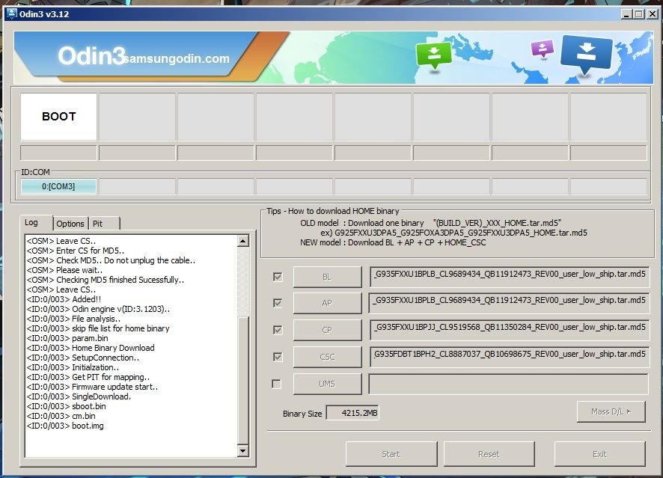
Task: Click the 'Added!!' log line
Action: pyautogui.click(x=64, y=299)
